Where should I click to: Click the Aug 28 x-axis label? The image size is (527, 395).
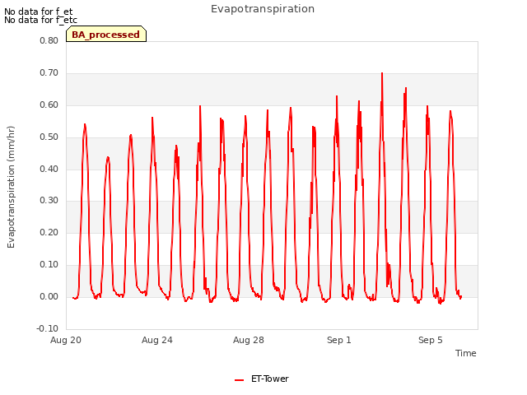(249, 340)
